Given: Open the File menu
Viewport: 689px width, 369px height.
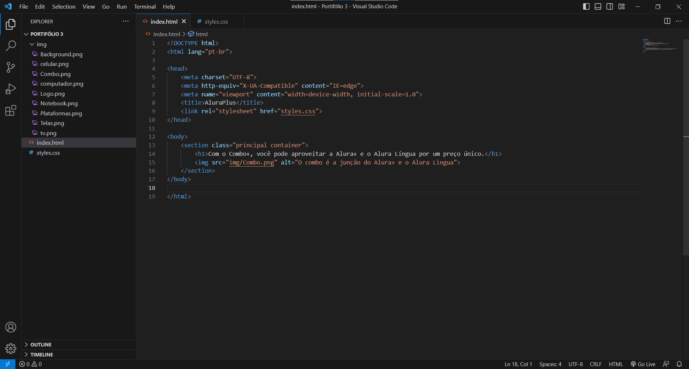Looking at the screenshot, I should 23,6.
